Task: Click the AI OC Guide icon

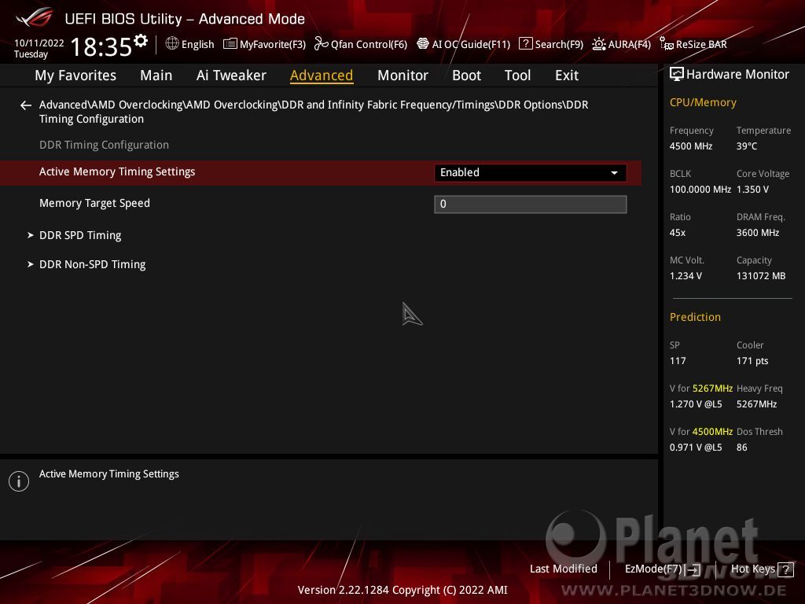Action: [x=422, y=44]
